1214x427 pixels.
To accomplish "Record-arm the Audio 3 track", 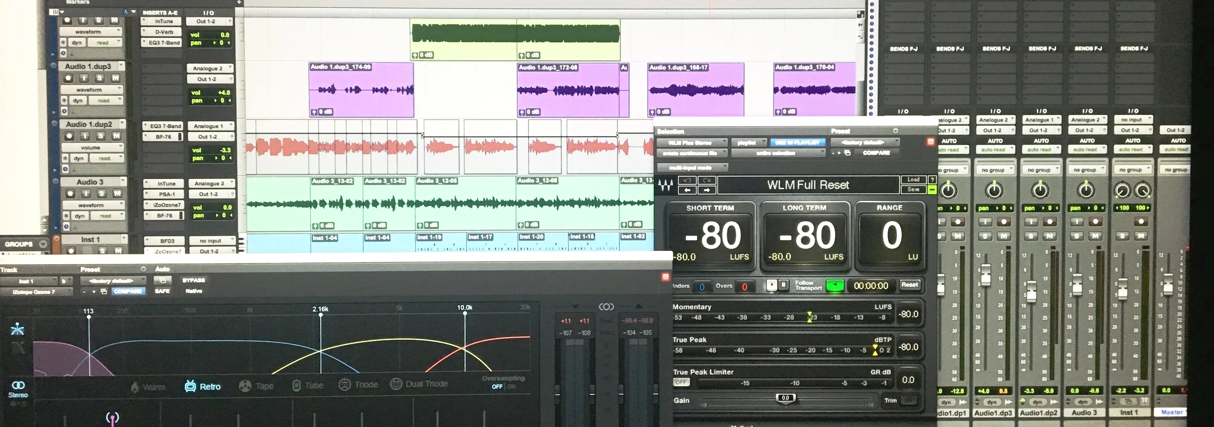I will [x=70, y=194].
